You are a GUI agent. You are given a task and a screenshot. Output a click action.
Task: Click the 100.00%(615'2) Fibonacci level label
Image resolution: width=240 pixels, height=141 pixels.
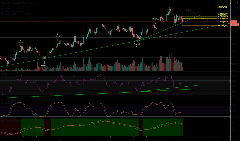coord(223,26)
